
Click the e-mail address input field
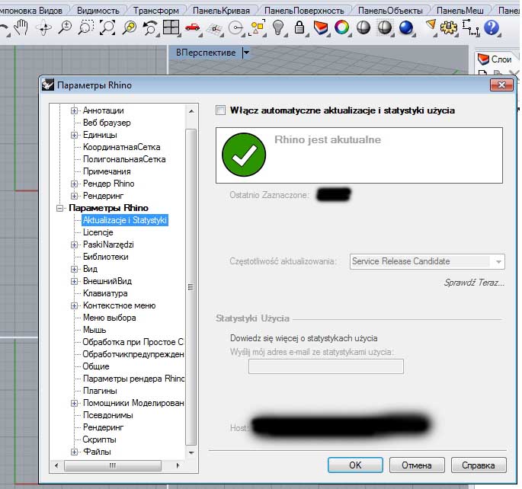point(326,366)
